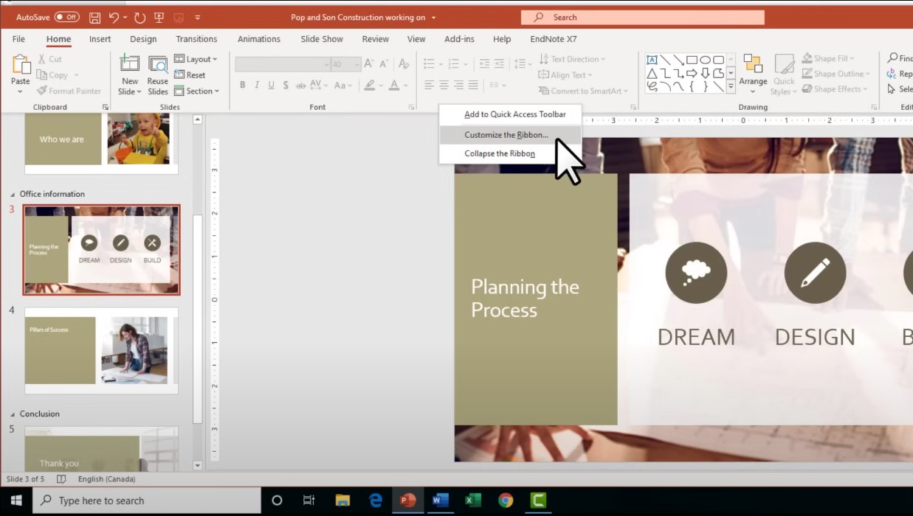Click the Reset button
This screenshot has height=516, width=913.
point(190,75)
